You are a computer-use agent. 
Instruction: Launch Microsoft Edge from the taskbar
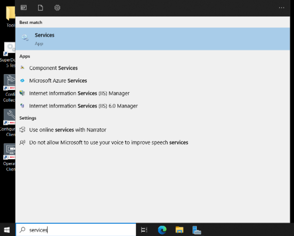click(162, 230)
